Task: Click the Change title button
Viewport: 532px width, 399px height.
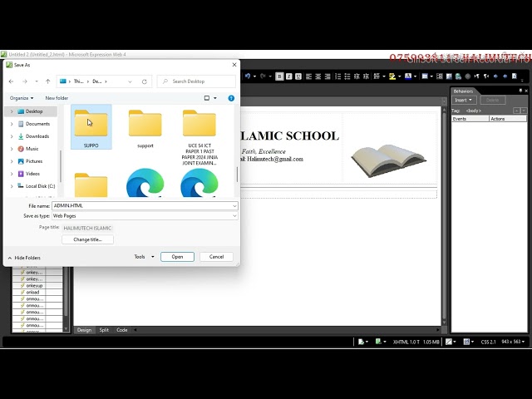Action: click(x=87, y=239)
